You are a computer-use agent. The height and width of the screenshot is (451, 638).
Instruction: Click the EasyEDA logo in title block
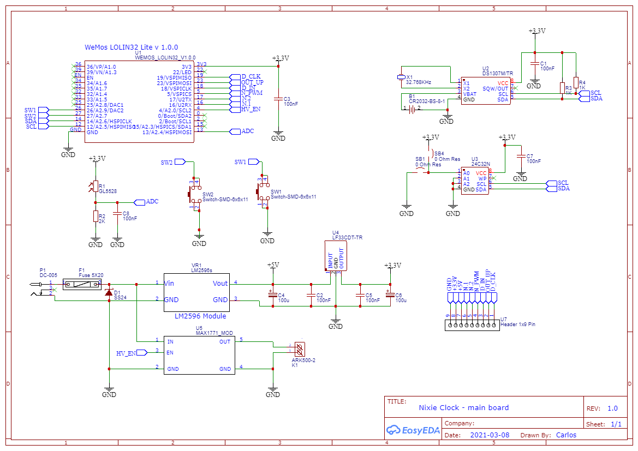click(413, 430)
